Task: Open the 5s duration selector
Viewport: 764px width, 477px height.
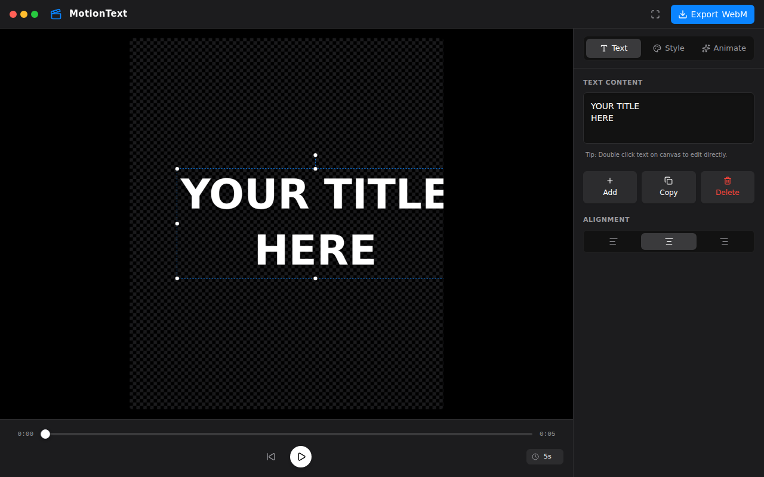Action: point(545,457)
